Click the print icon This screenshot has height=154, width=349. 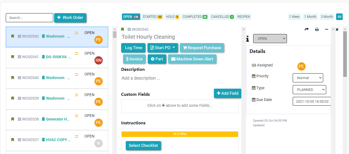click(317, 29)
